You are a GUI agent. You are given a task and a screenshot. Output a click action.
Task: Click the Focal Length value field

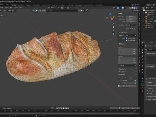131,17
